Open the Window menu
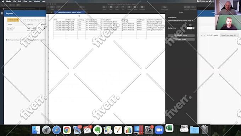Viewport: 241px width, 136px height. pyautogui.click(x=37, y=1)
